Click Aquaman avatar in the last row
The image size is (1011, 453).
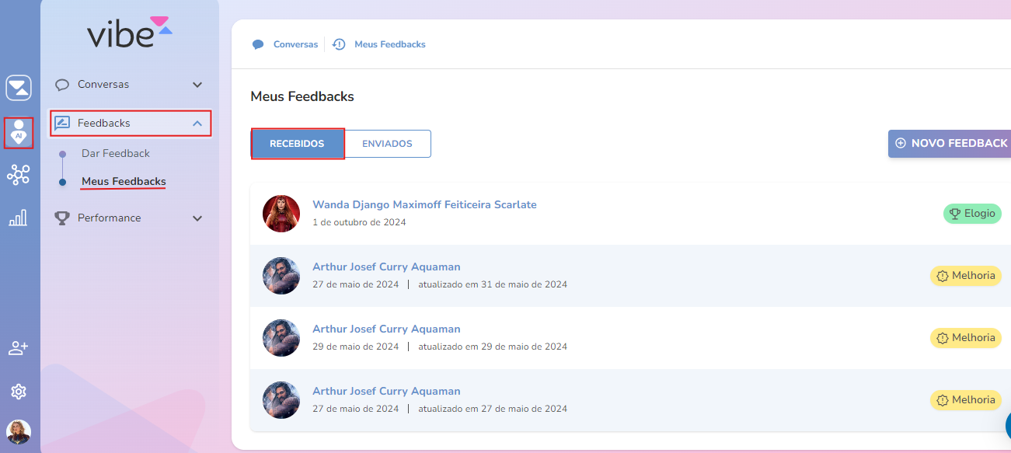pos(281,400)
